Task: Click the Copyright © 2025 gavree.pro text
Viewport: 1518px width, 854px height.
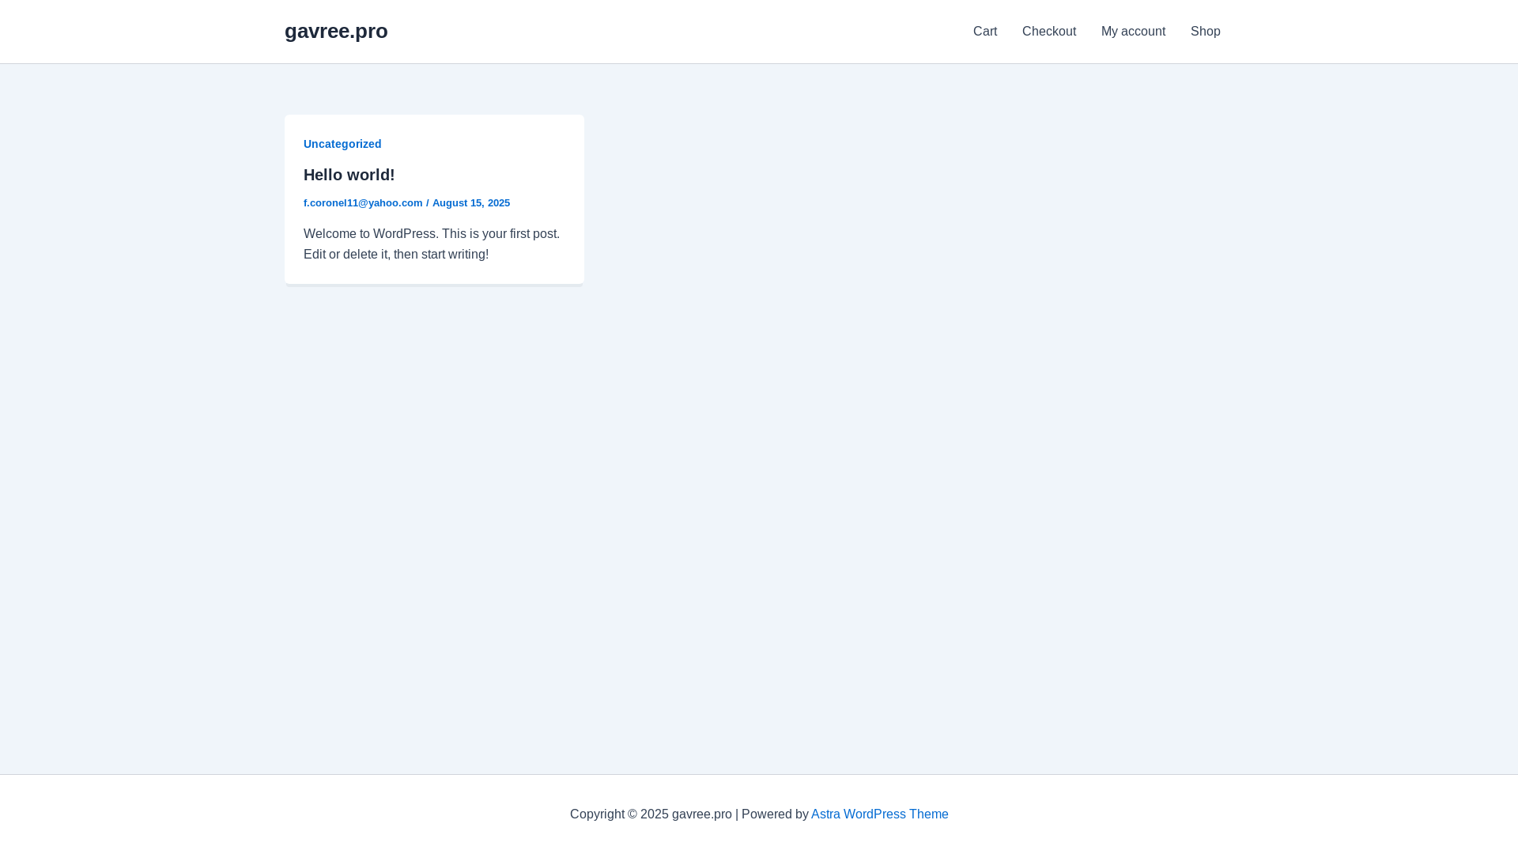Action: (651, 814)
